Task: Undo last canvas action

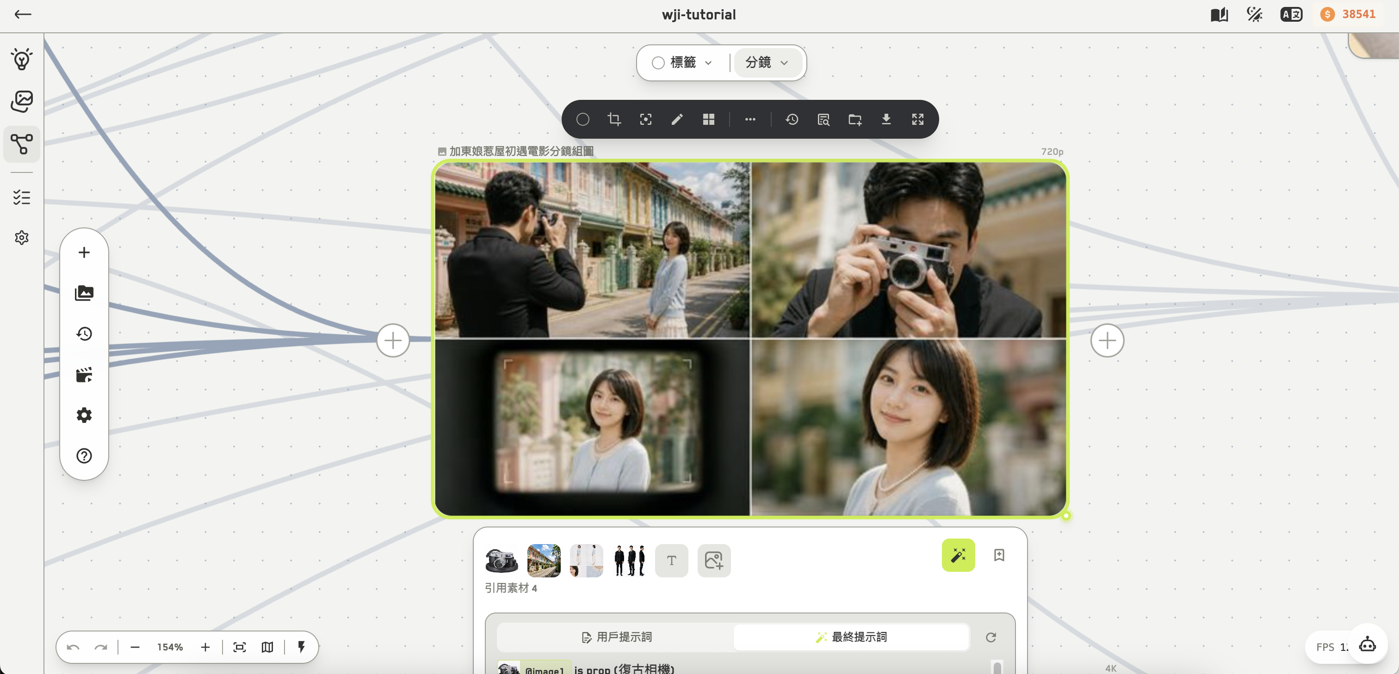Action: pyautogui.click(x=73, y=647)
